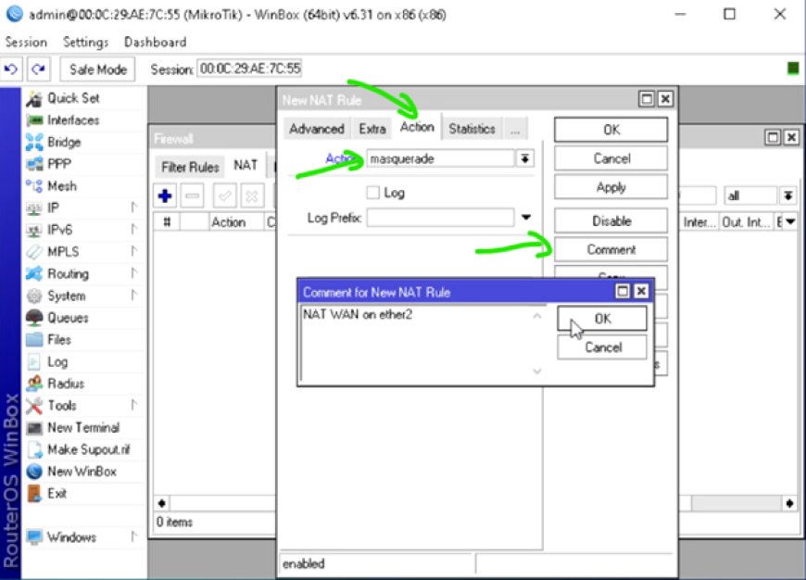Viewport: 806px width, 580px height.
Task: Click the Disable button
Action: pyautogui.click(x=611, y=221)
